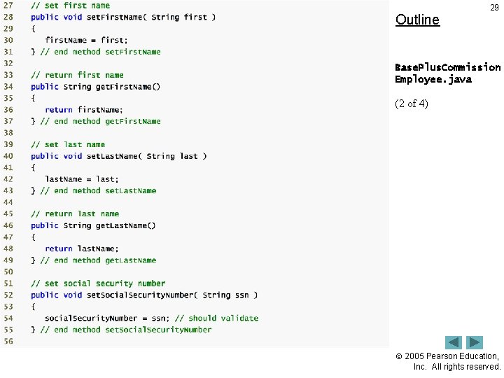The image size is (504, 378).
Task: Click the 'lastName = last;' assignment line
Action: click(x=82, y=179)
